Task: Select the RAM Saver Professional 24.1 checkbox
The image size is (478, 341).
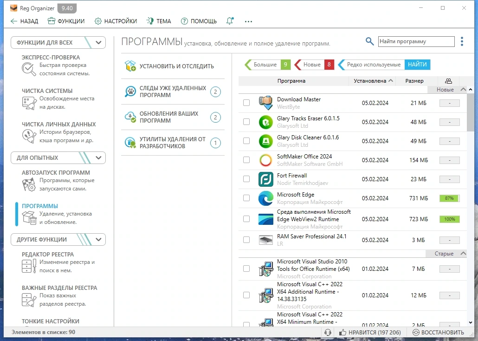Action: click(246, 240)
